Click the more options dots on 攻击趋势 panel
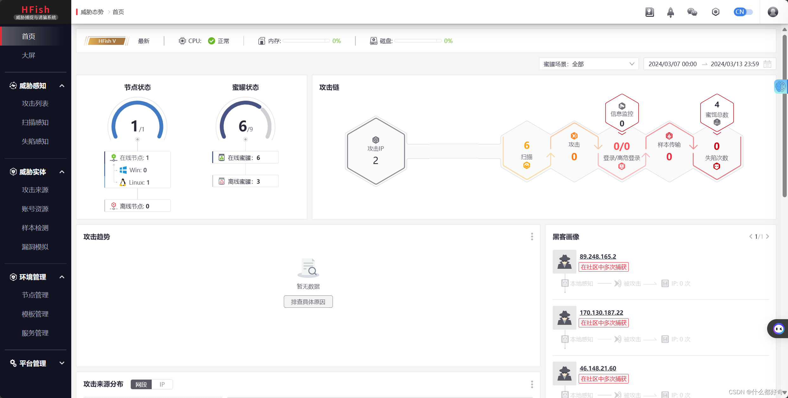788x398 pixels. [x=532, y=237]
